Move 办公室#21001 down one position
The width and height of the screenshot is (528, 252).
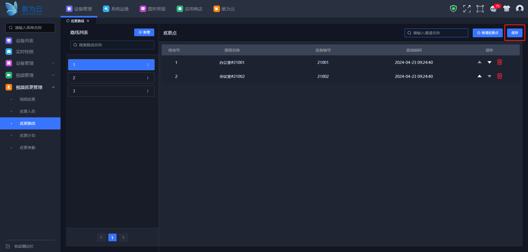[490, 63]
